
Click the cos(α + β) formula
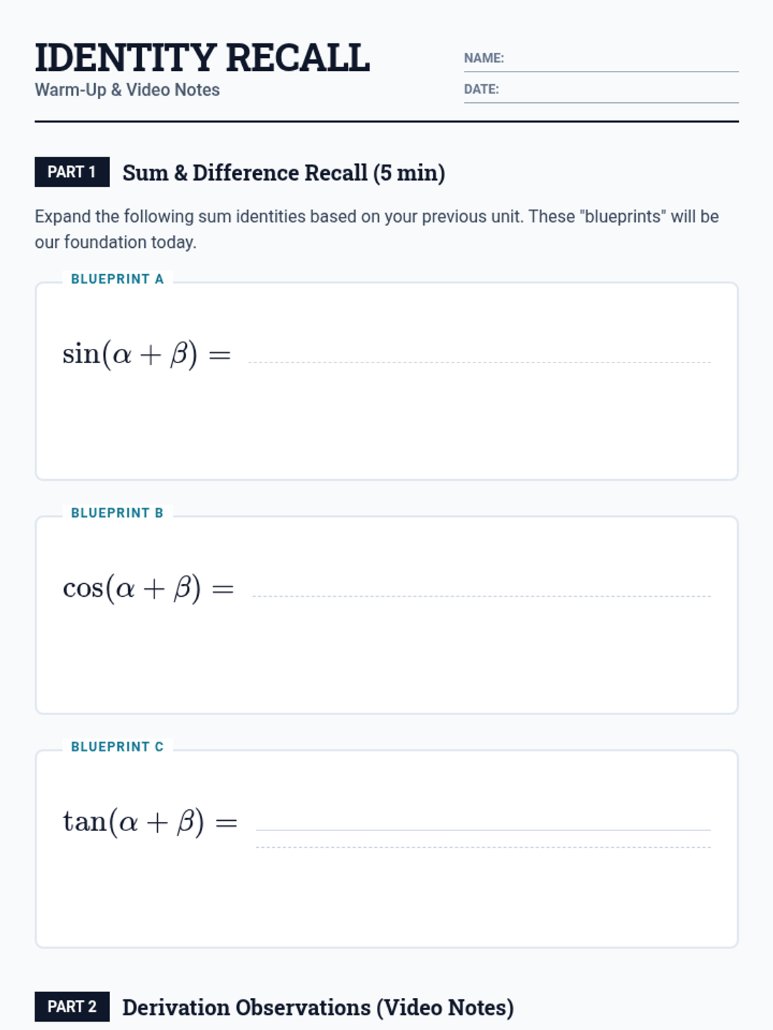click(148, 588)
